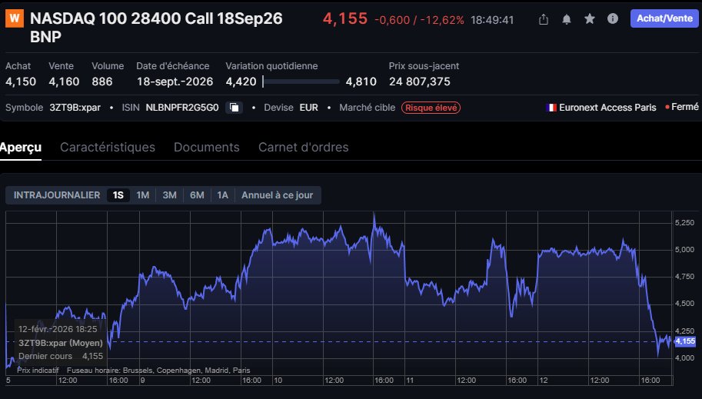
Task: Click the expiry date 18-sept.-2026
Action: 175,81
